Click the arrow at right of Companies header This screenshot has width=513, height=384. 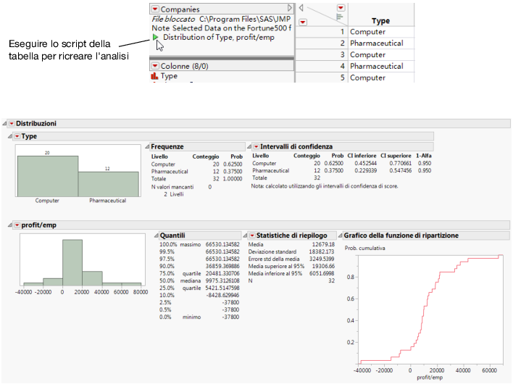pyautogui.click(x=289, y=9)
